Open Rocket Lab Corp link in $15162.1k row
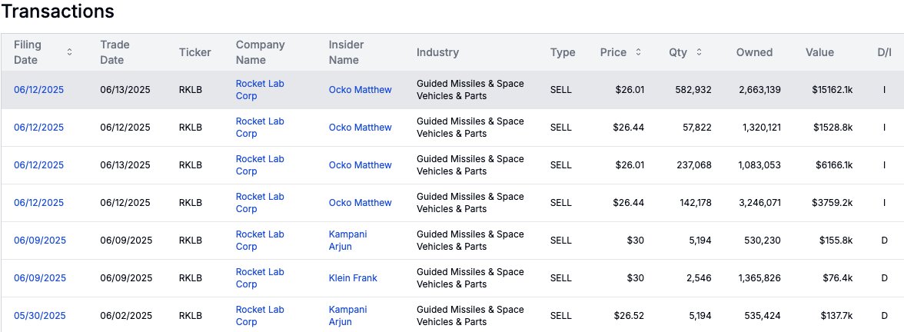The width and height of the screenshot is (904, 332). click(x=260, y=90)
